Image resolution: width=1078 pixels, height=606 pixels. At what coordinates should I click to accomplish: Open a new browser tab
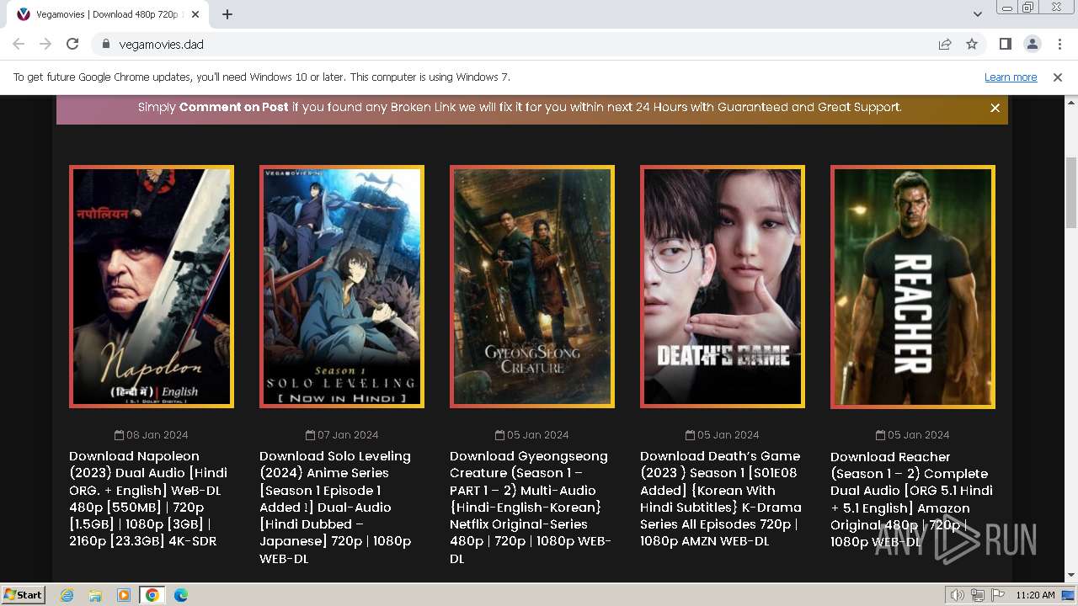[227, 14]
